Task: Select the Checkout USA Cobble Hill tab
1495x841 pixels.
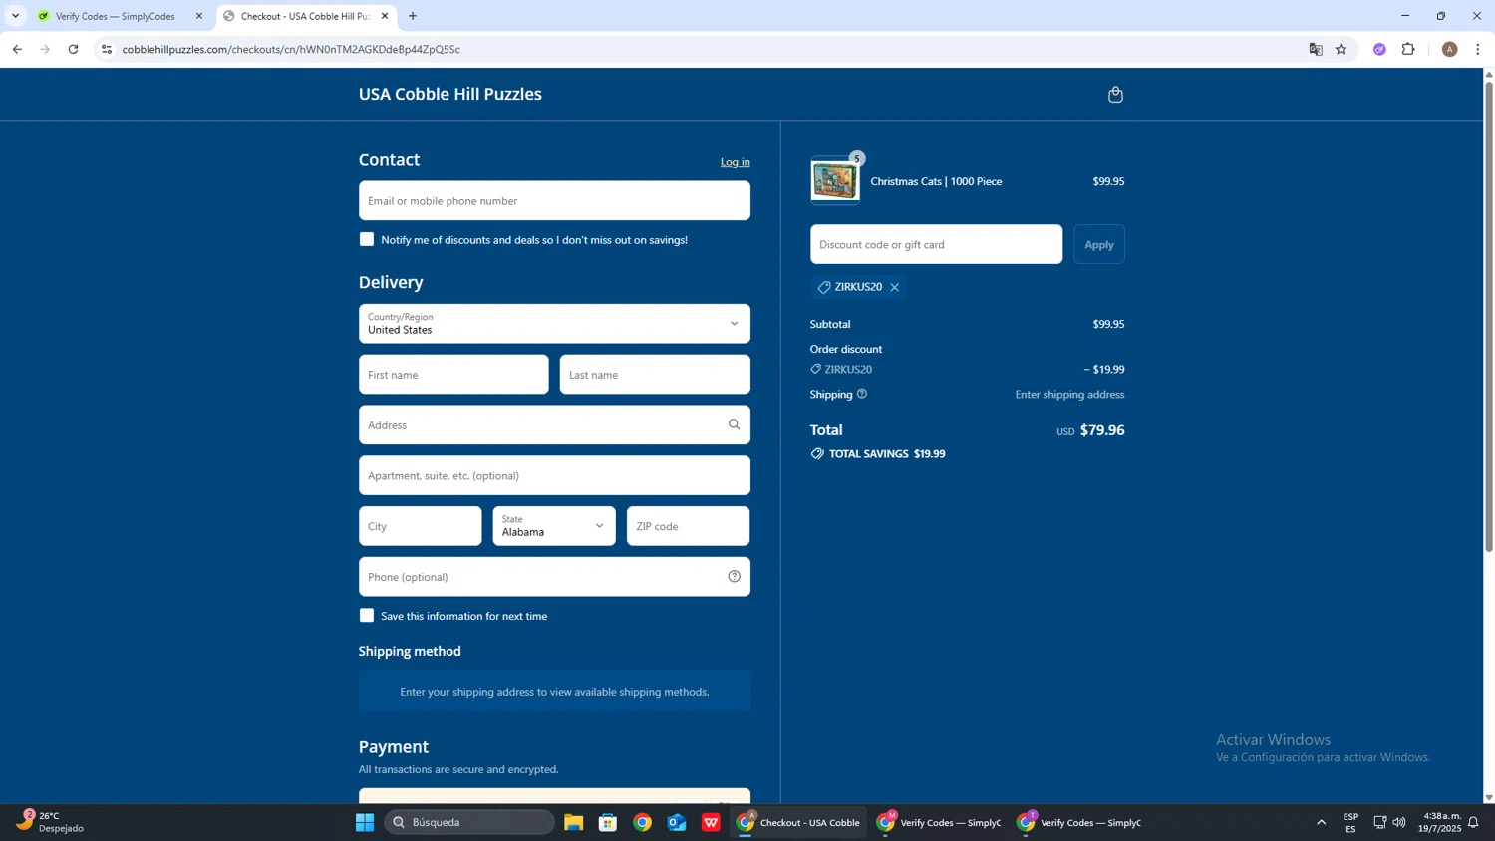Action: coord(305,16)
